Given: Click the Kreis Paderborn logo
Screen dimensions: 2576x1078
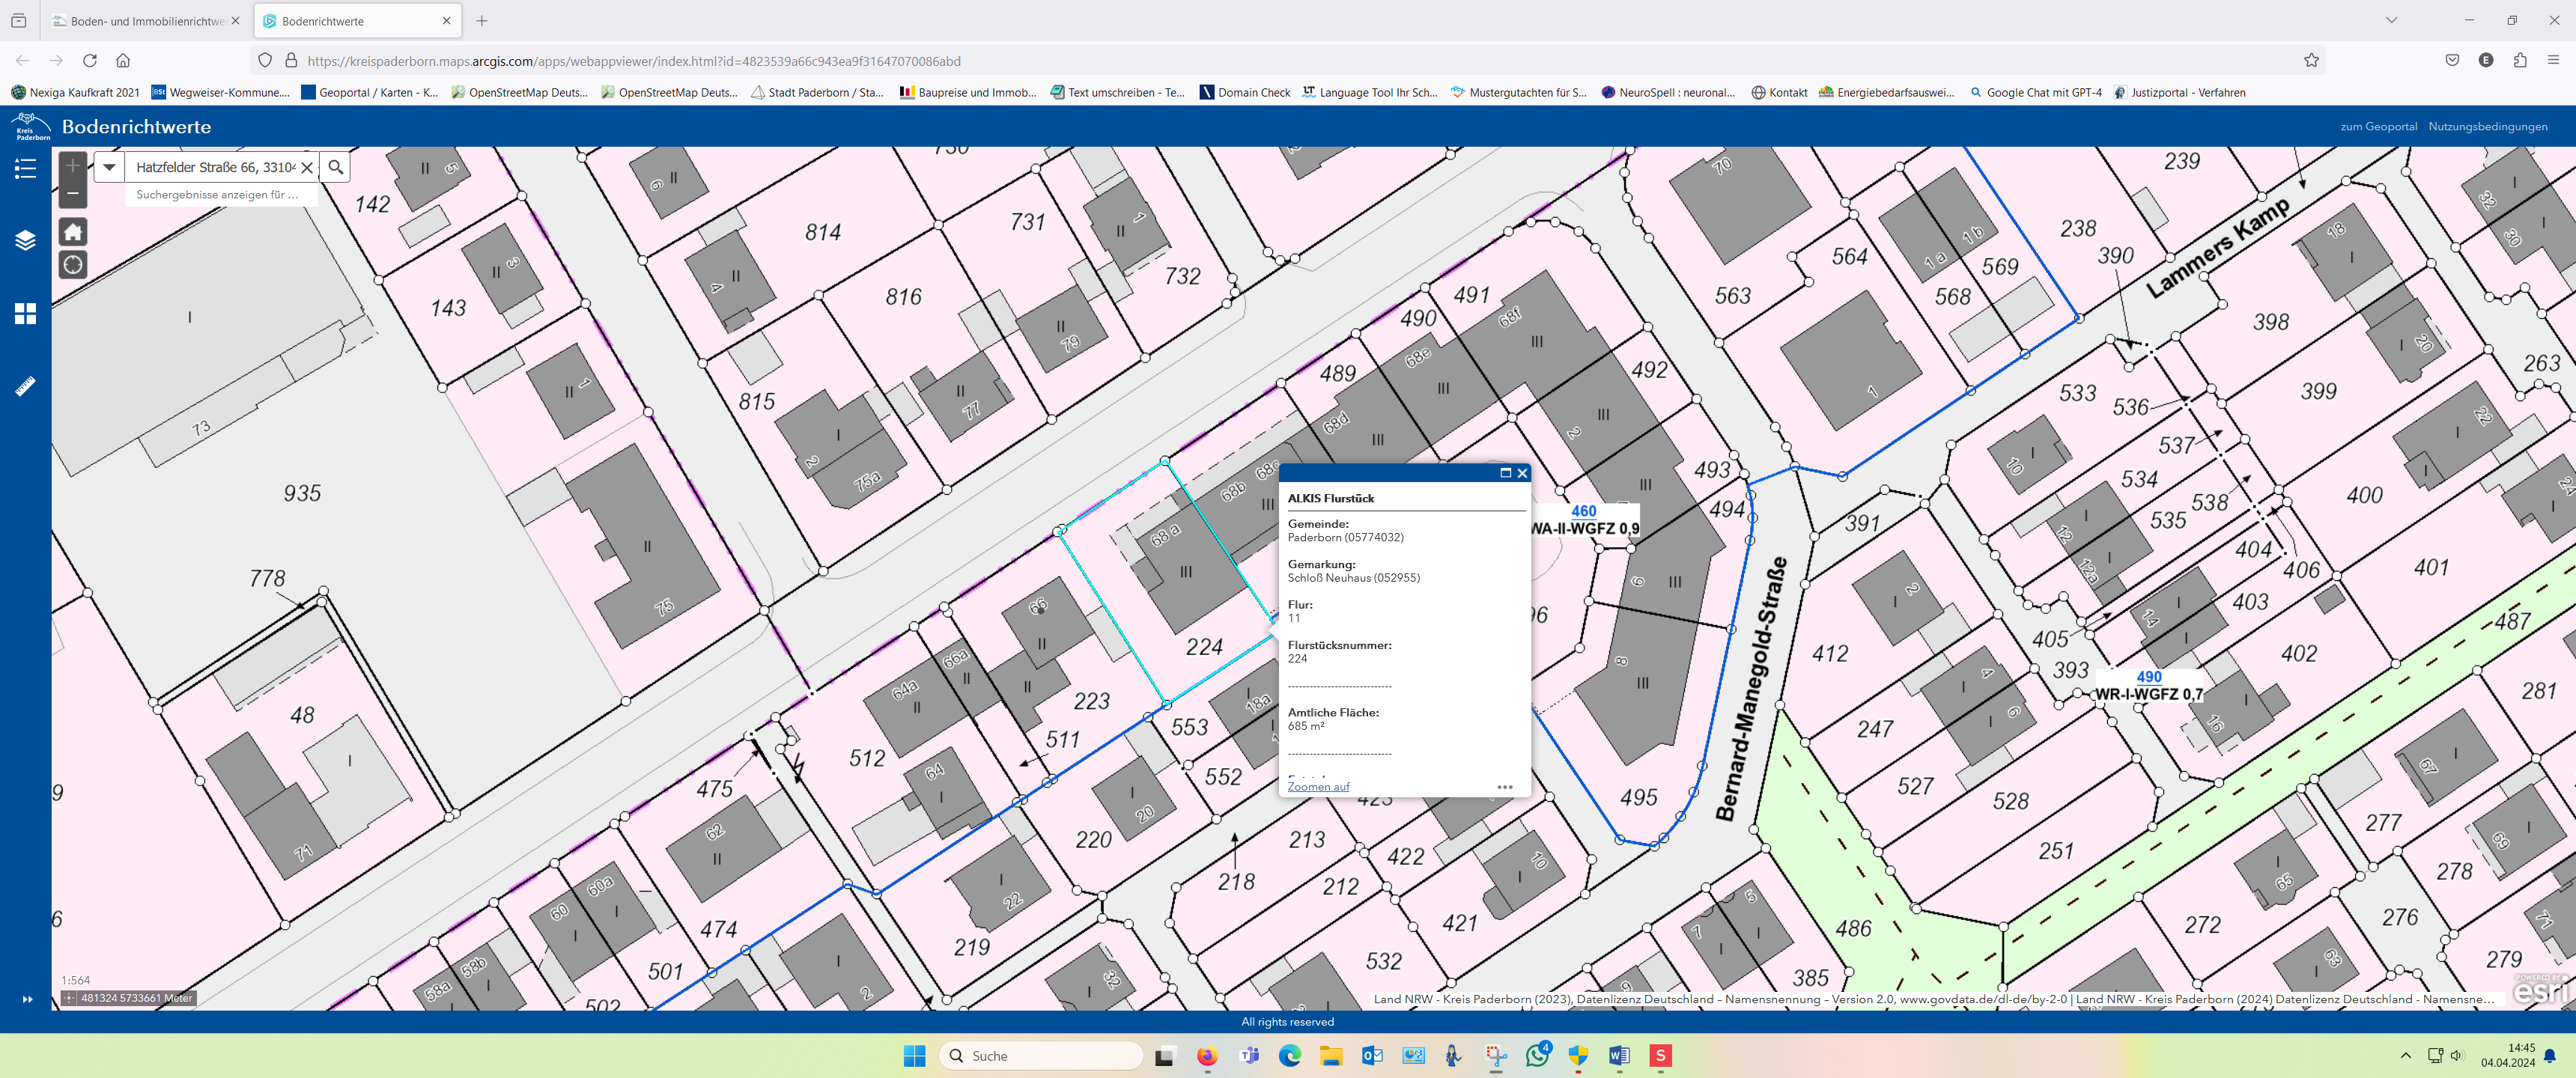Looking at the screenshot, I should pyautogui.click(x=30, y=127).
